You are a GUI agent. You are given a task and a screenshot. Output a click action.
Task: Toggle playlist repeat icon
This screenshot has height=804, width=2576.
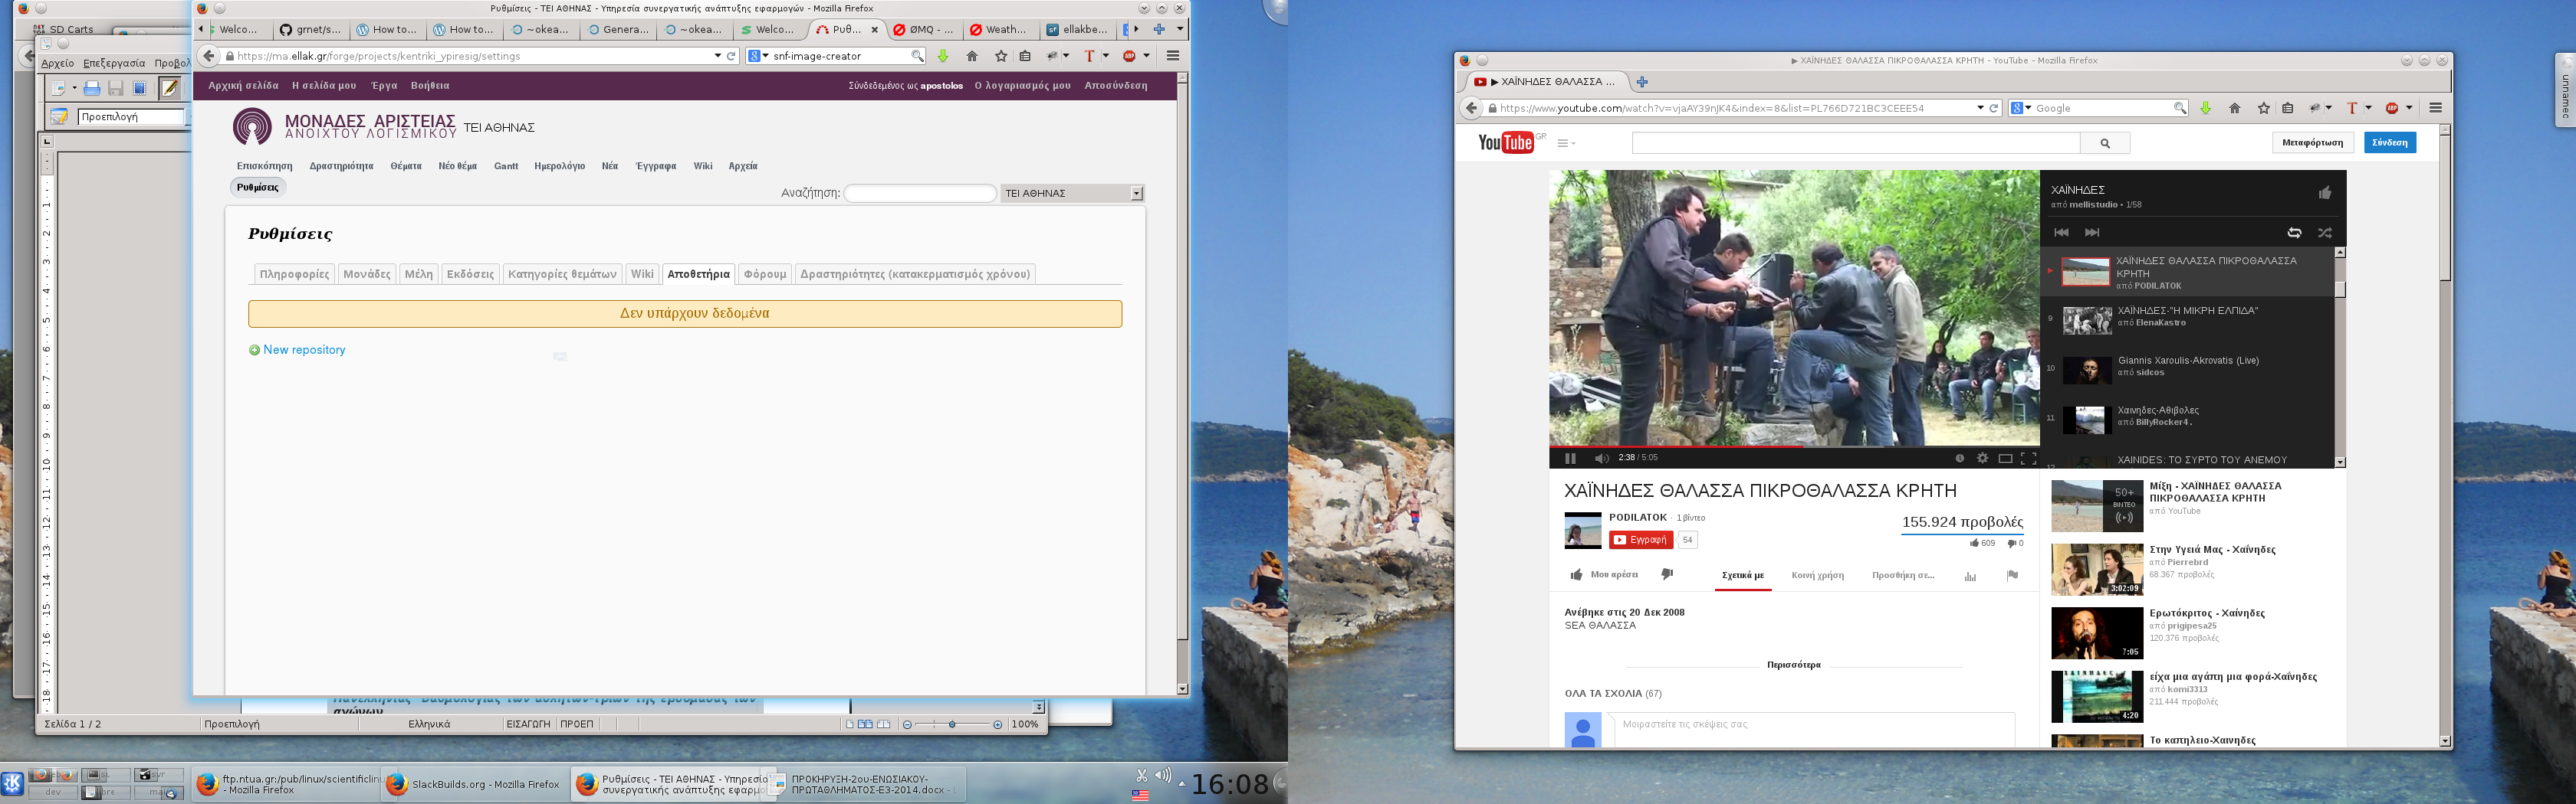click(2294, 233)
